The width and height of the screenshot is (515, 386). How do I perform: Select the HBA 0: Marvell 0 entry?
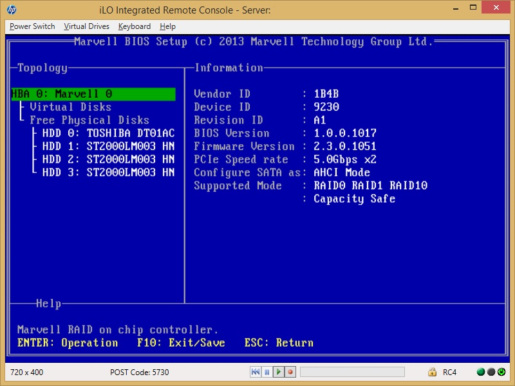pos(61,93)
